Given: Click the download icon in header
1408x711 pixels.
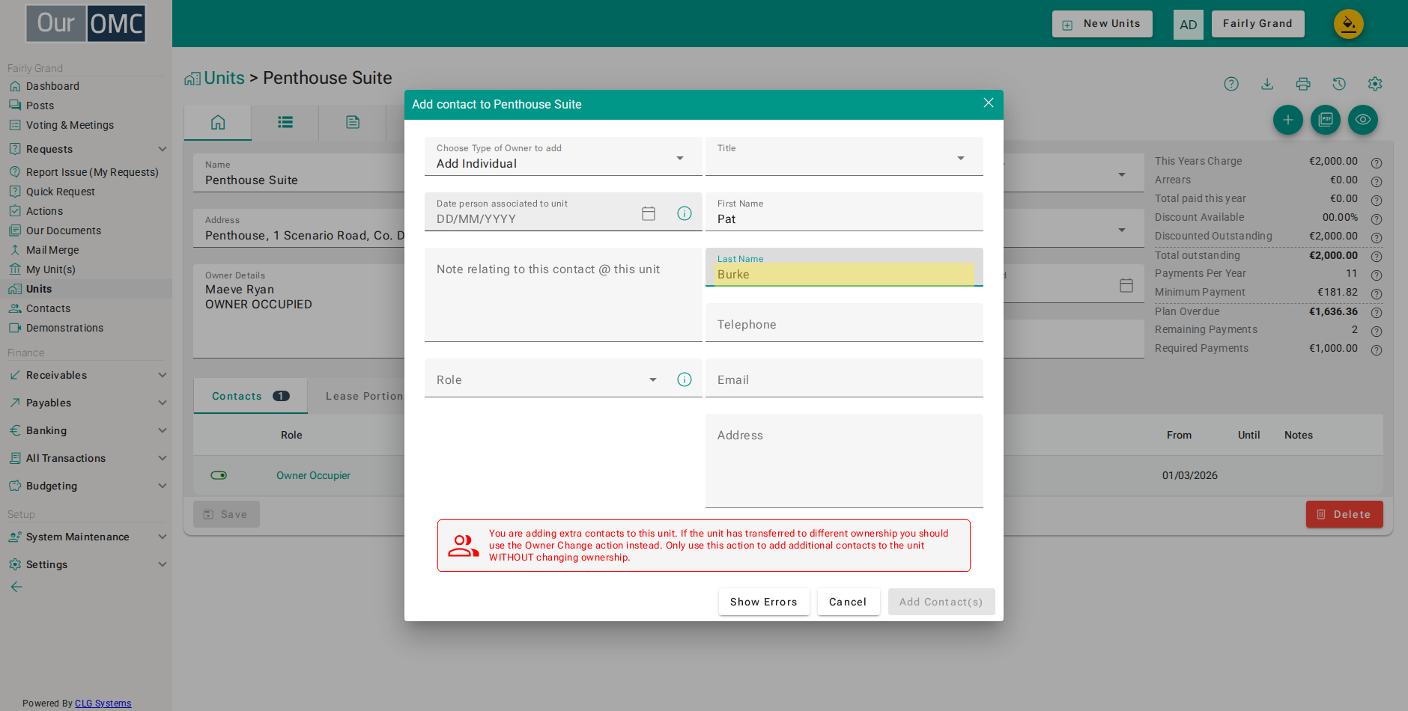Looking at the screenshot, I should tap(1267, 84).
